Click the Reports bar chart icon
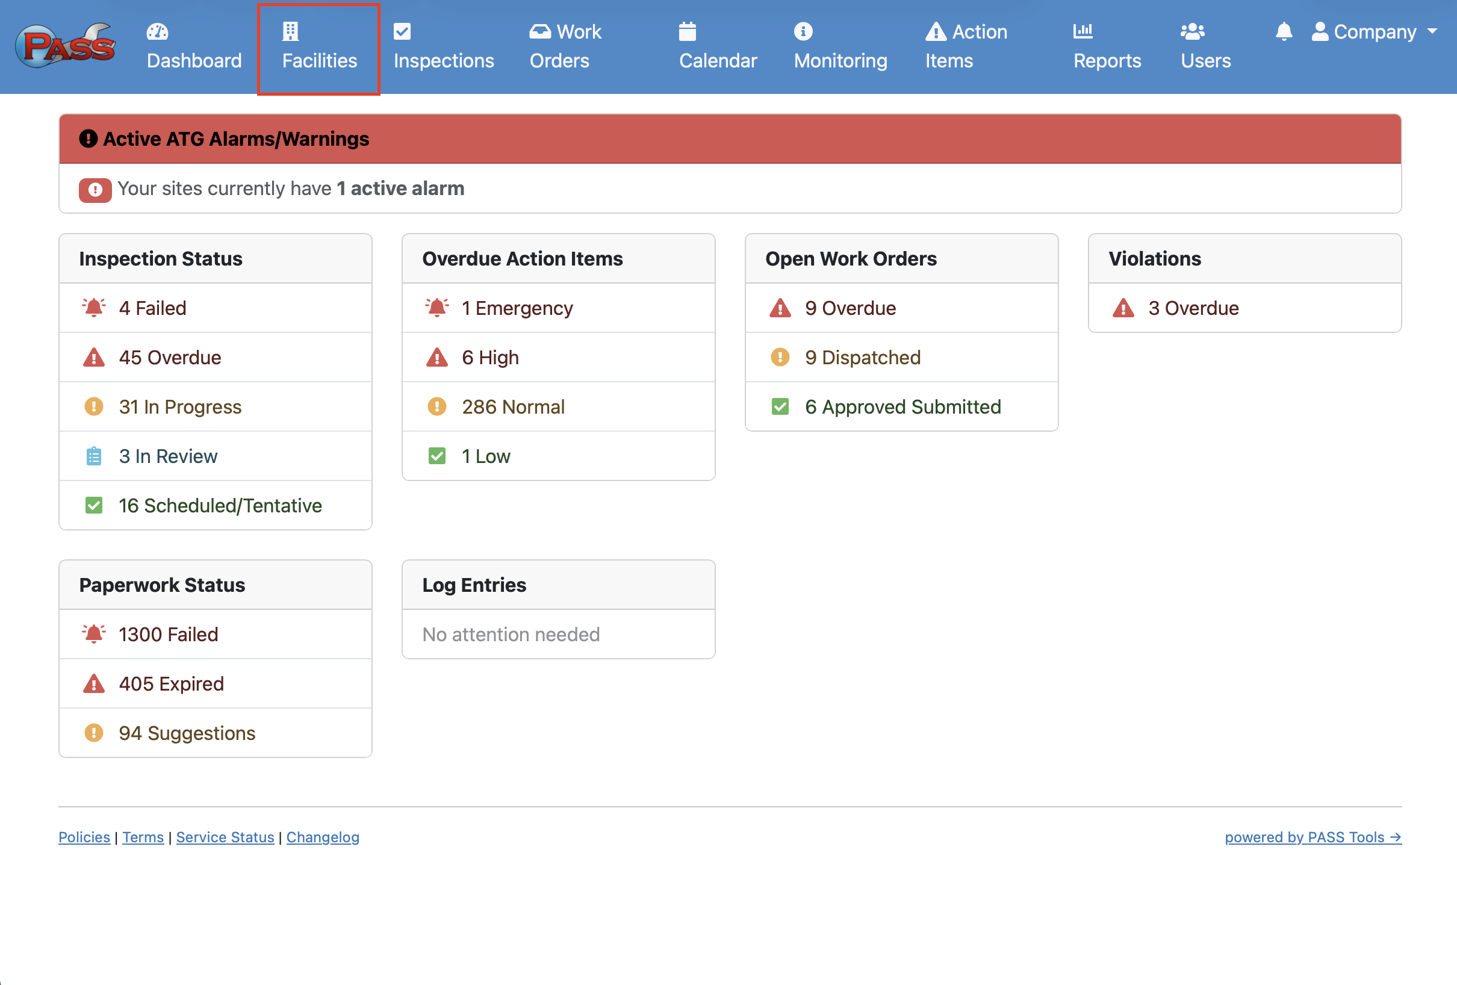This screenshot has height=985, width=1457. [1082, 31]
